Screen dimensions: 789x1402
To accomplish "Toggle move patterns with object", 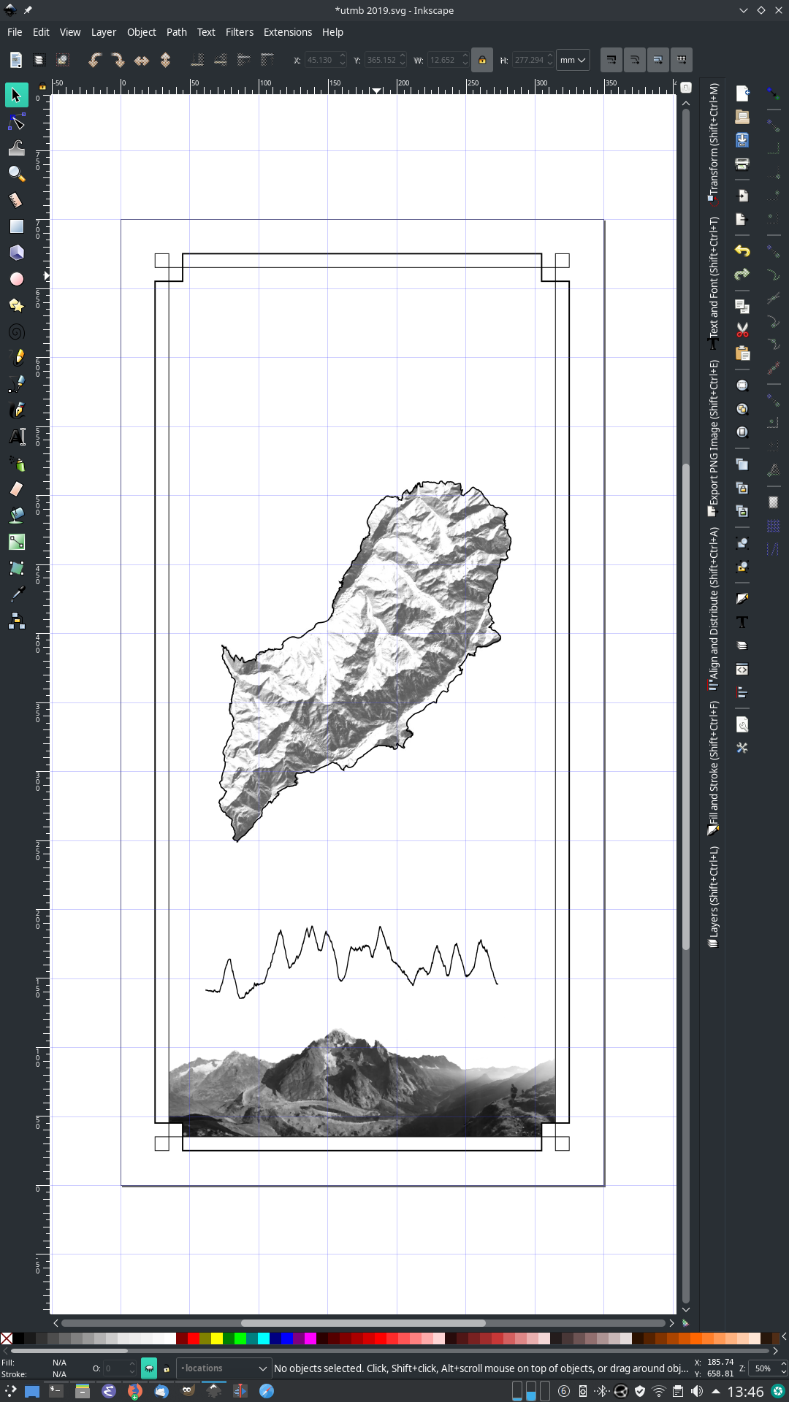I will [x=682, y=60].
